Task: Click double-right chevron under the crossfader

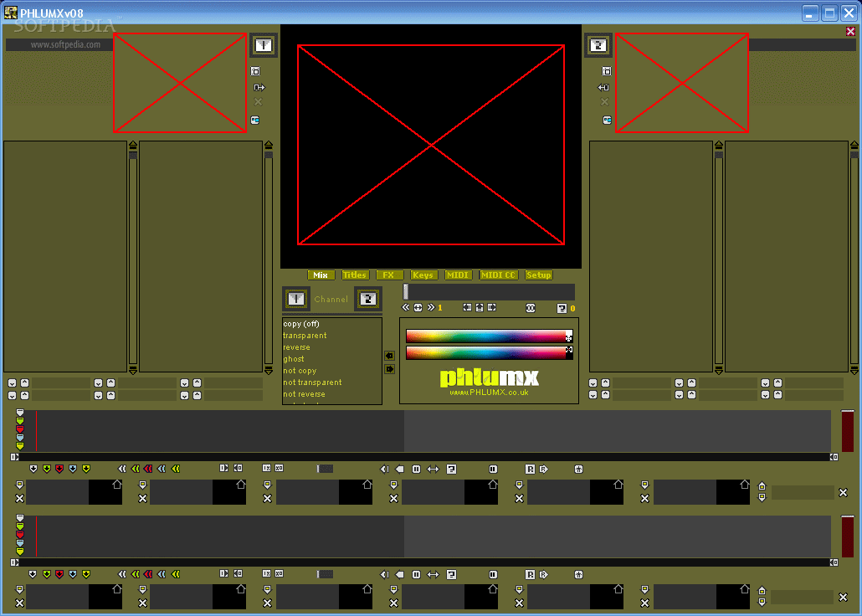Action: [x=431, y=307]
